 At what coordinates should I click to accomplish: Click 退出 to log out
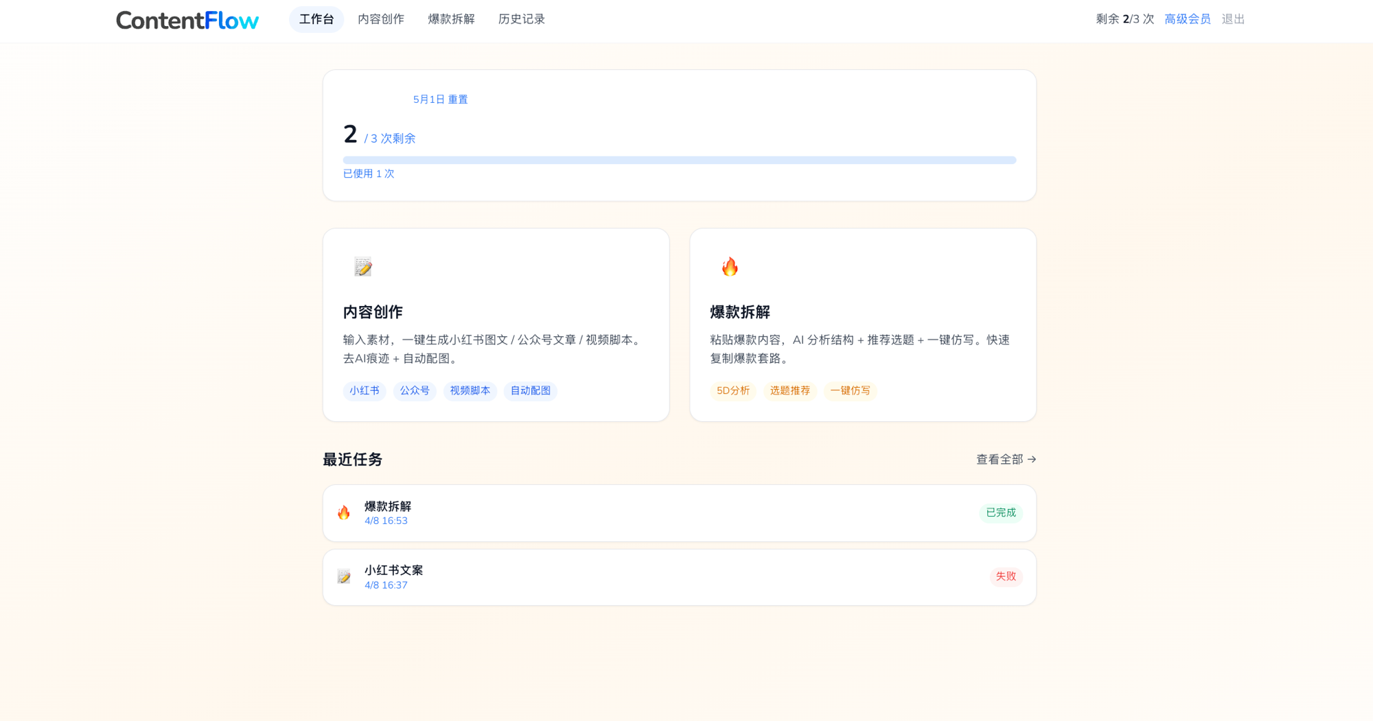1232,19
